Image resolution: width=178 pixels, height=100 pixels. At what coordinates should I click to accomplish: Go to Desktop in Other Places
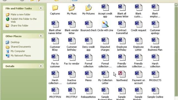(15, 42)
